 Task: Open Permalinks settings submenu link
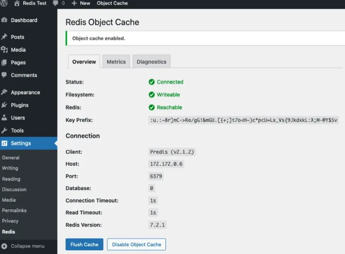point(14,211)
